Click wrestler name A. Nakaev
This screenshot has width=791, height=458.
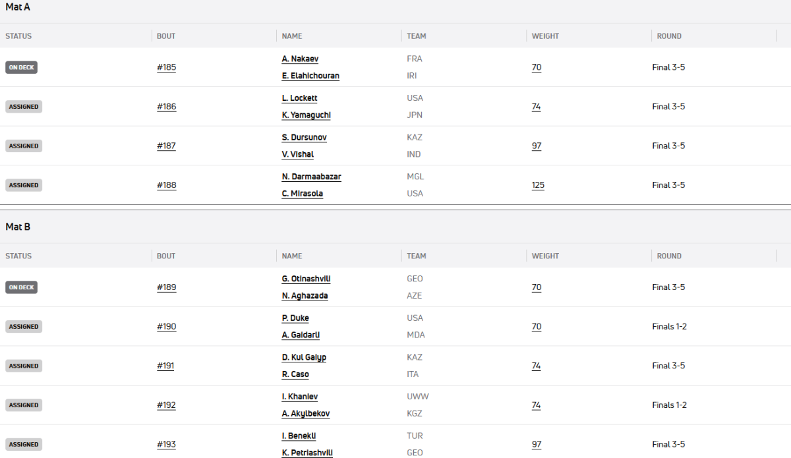[300, 59]
